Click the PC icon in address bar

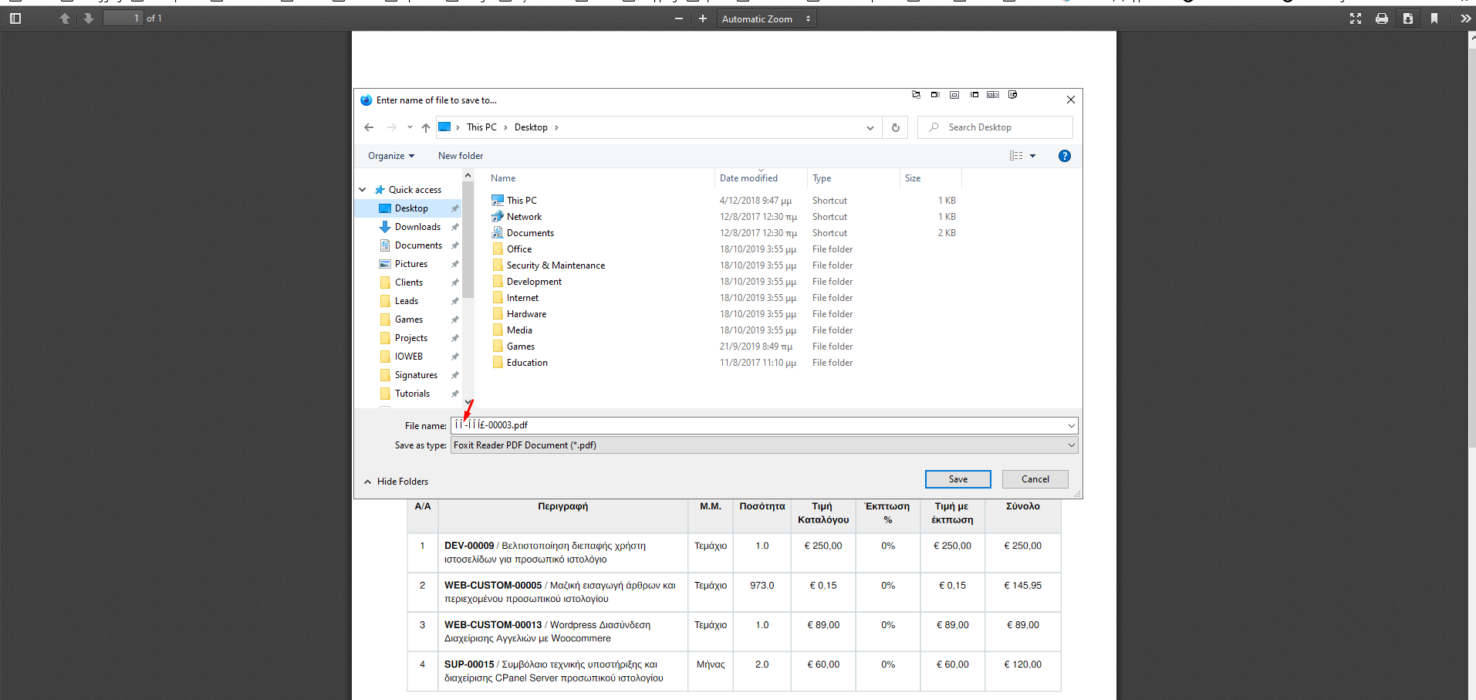click(445, 127)
